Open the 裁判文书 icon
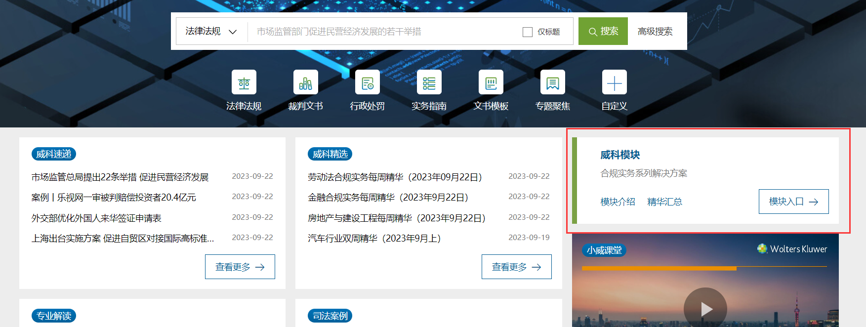866x327 pixels. point(305,82)
